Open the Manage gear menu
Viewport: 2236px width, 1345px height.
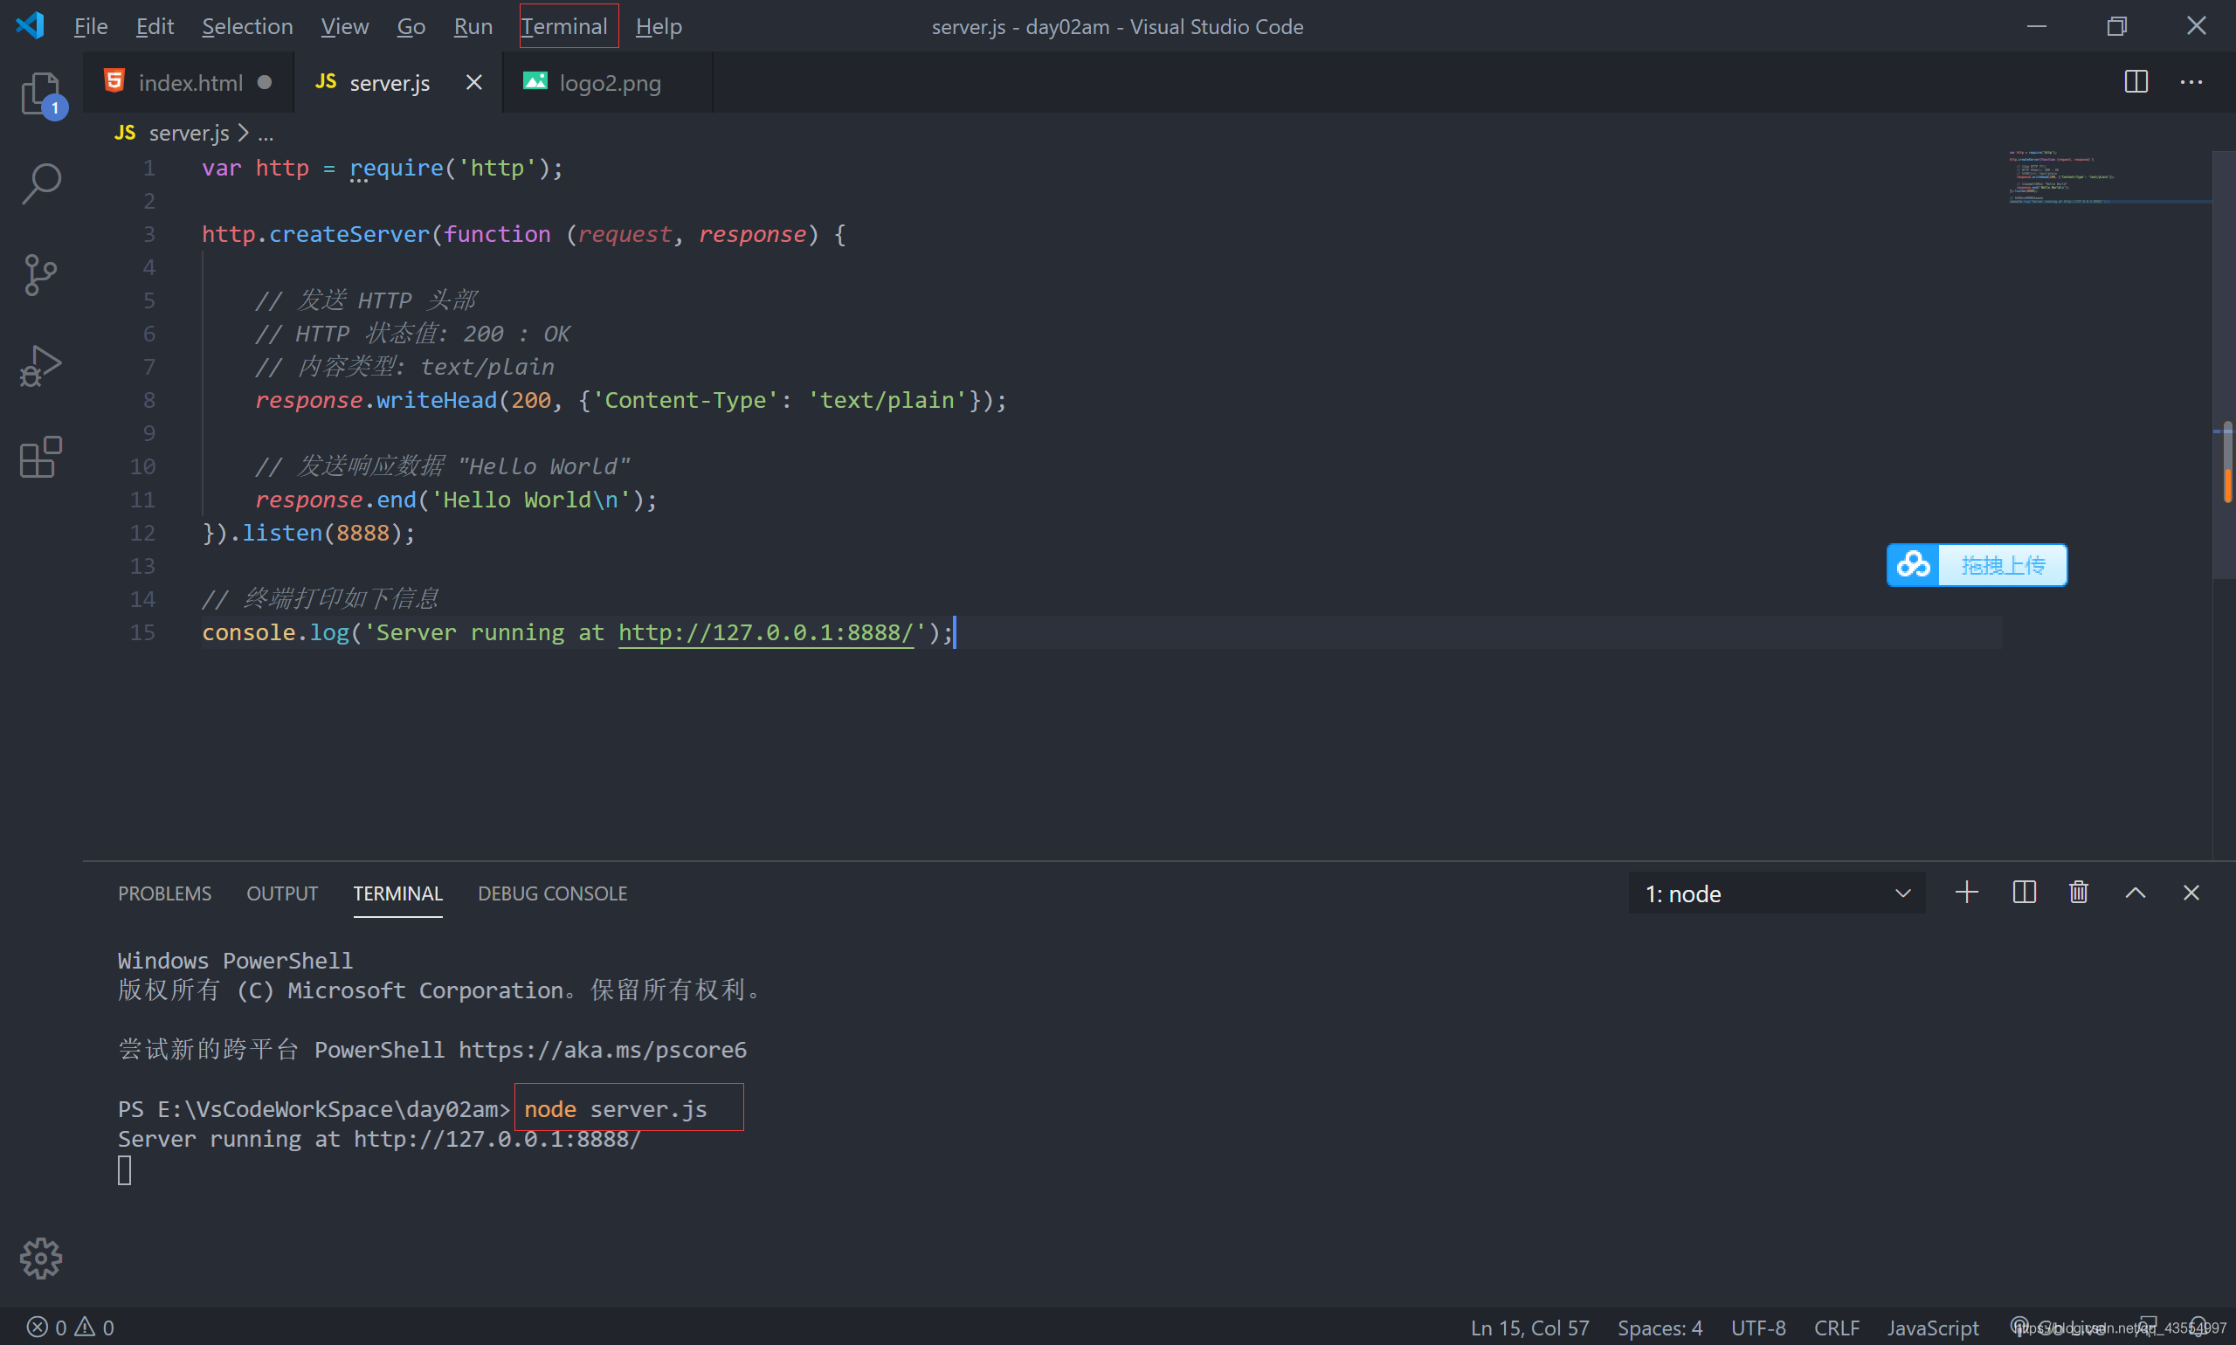point(41,1258)
